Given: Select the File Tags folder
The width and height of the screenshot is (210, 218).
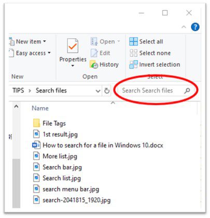Looking at the screenshot, I should (49, 123).
